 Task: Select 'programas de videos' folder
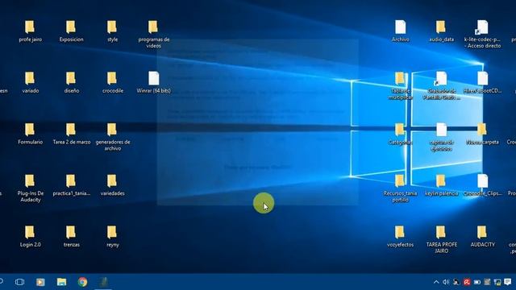153,27
